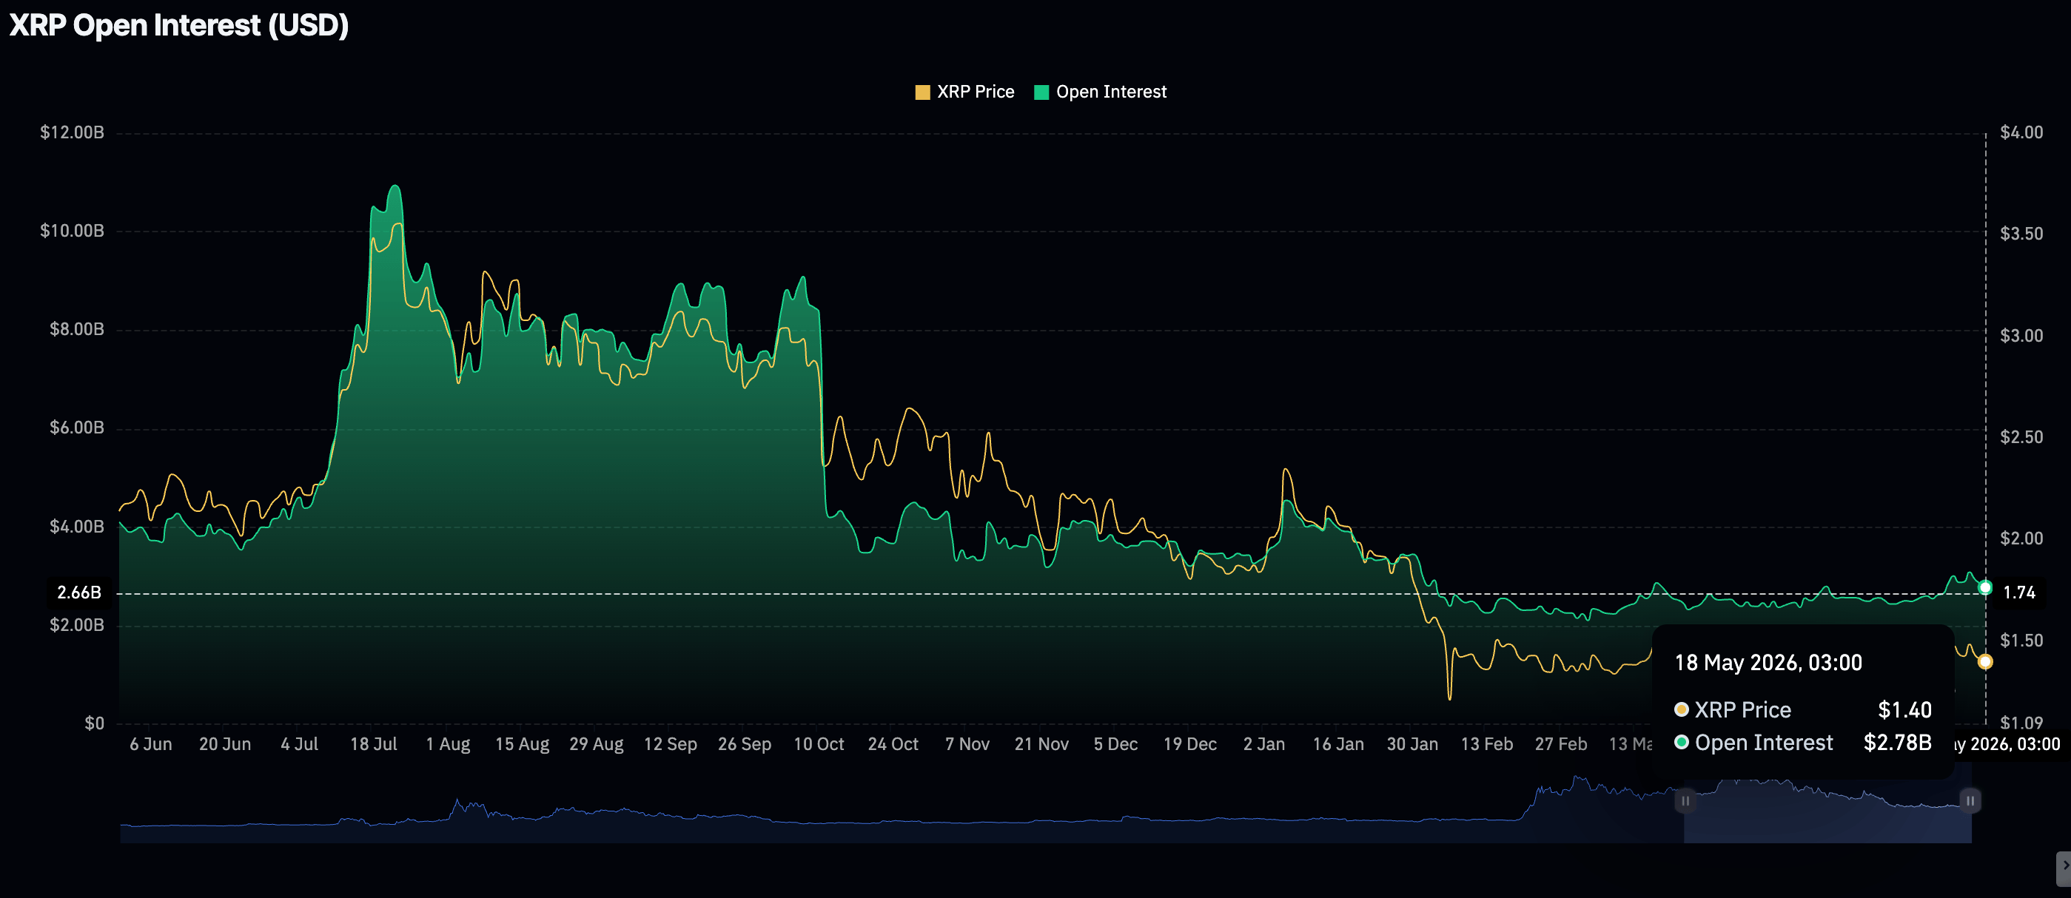Grab the left handle of the range navigator

[1685, 801]
